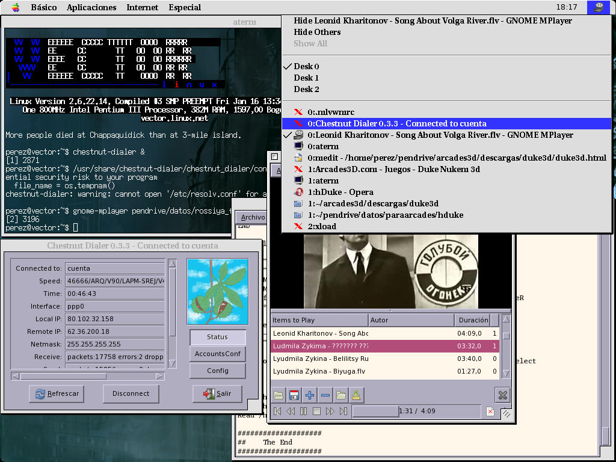Click Salir button in Chestnut Dialer
616x462 pixels.
[x=217, y=393]
